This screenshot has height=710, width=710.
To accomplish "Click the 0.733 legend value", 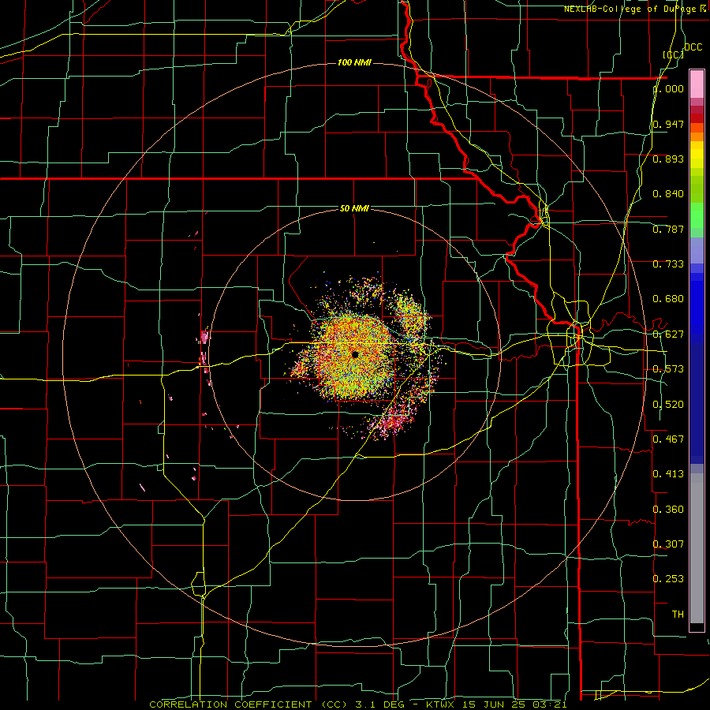I will click(x=668, y=264).
